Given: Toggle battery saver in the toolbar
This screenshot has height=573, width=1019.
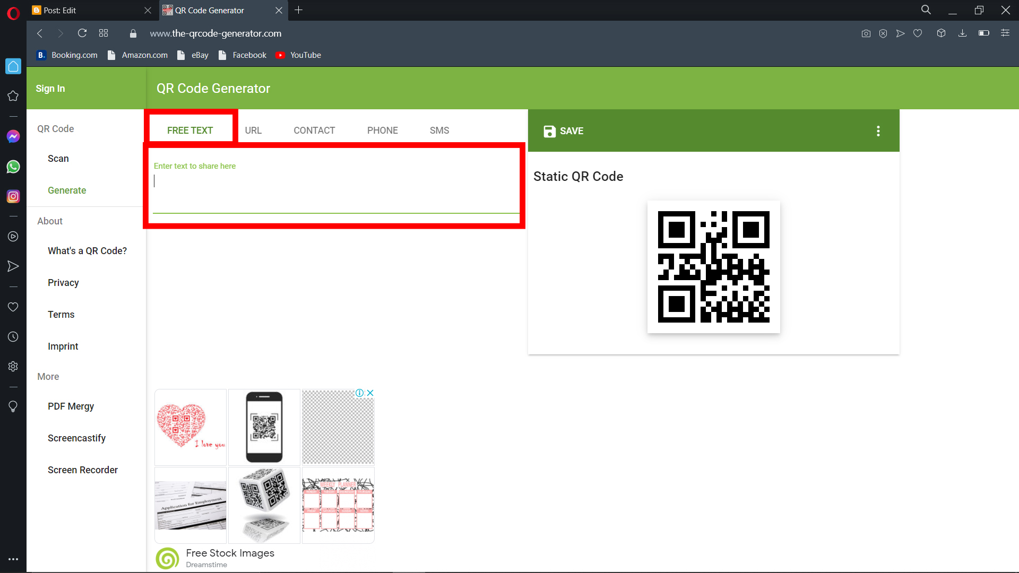Looking at the screenshot, I should click(983, 33).
